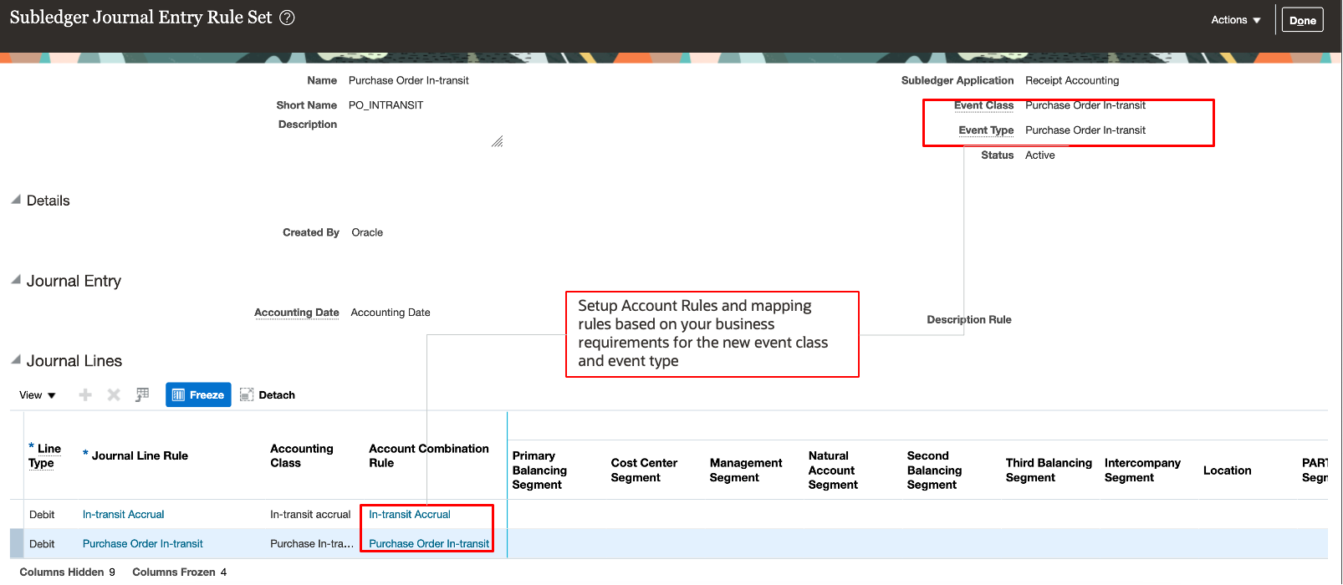Collapse the Journal Lines section
This screenshot has height=585, width=1343.
[16, 360]
